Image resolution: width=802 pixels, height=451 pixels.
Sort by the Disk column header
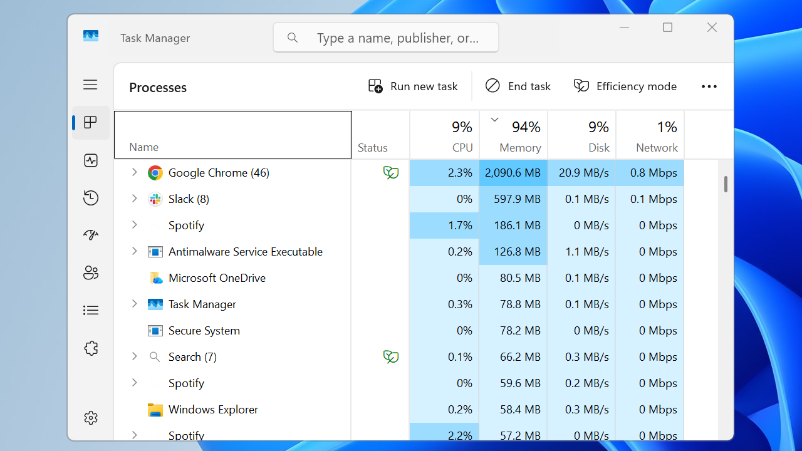582,135
